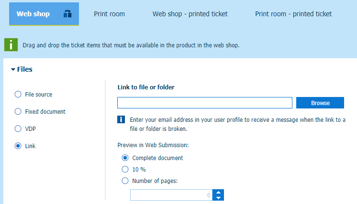Viewport: 357px width, 204px height.
Task: Click the number of pages input box
Action: [x=171, y=195]
